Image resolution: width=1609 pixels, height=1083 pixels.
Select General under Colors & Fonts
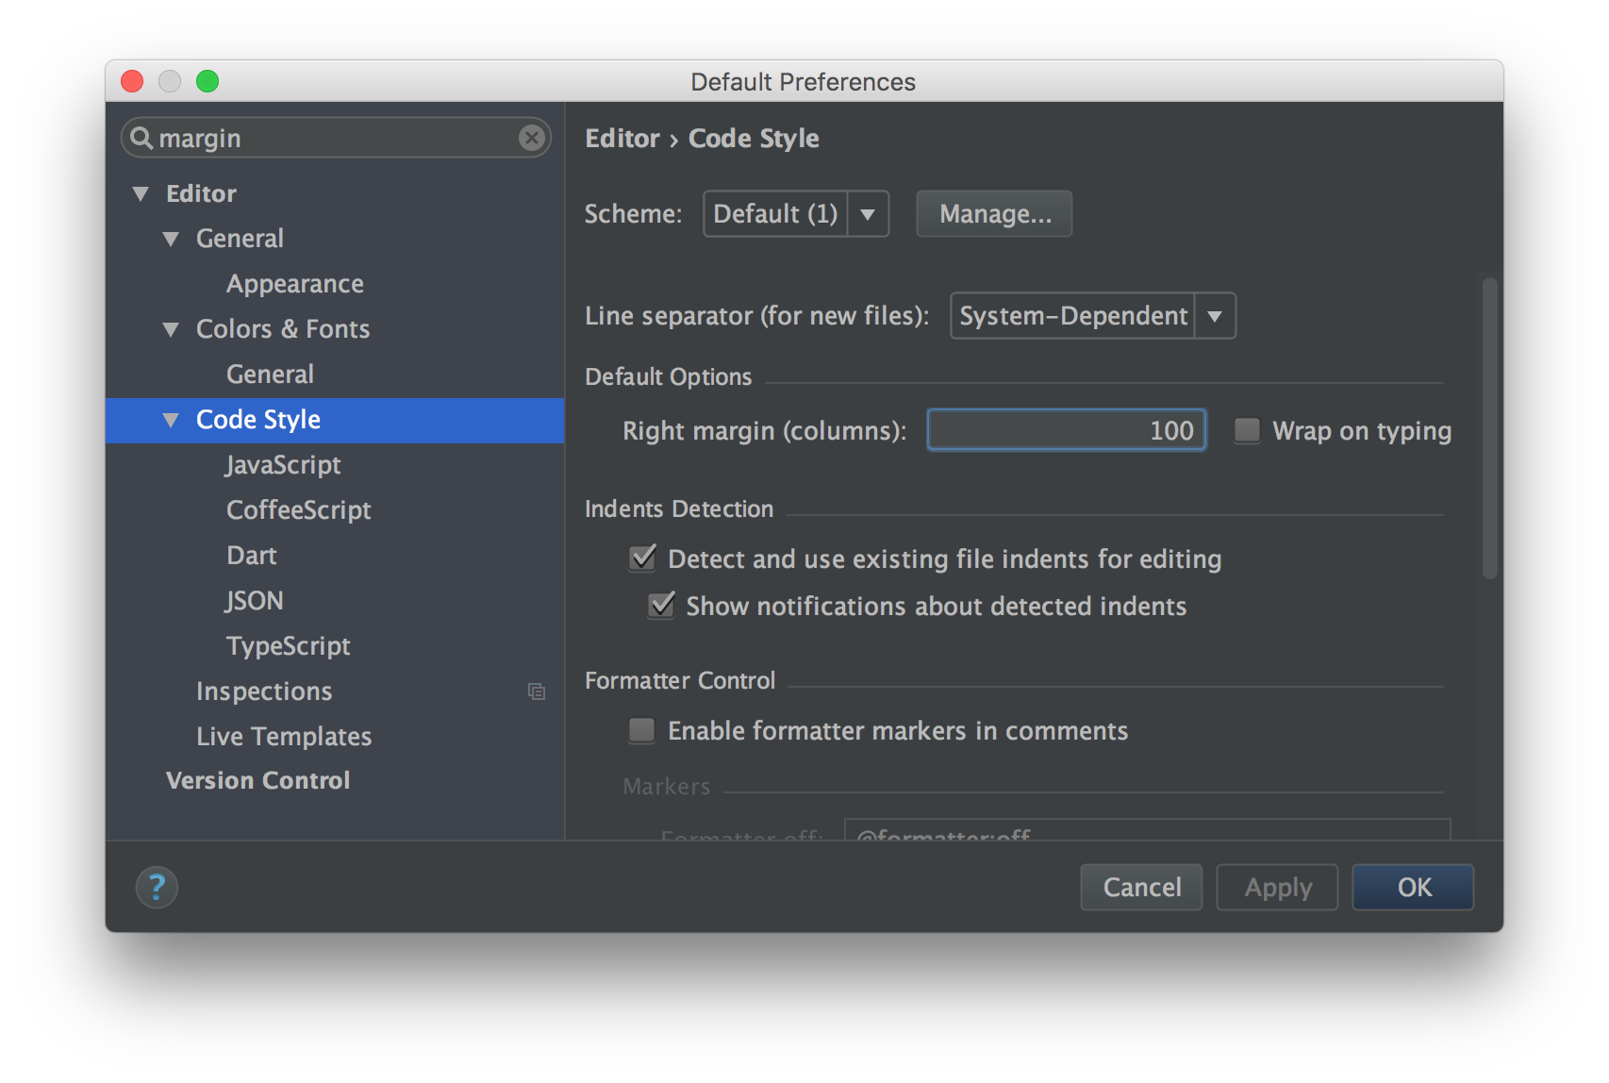[270, 375]
